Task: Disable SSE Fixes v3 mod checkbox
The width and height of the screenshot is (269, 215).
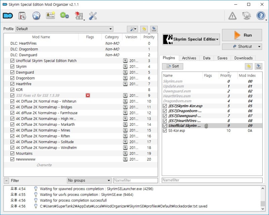Action: pyautogui.click(x=12, y=95)
